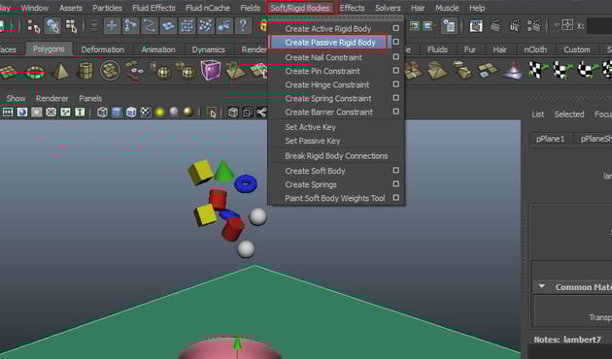Open the Render View window icon
The image size is (612, 359).
(476, 26)
